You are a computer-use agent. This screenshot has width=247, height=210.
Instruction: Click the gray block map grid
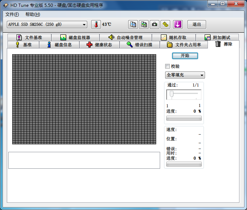tap(84, 99)
